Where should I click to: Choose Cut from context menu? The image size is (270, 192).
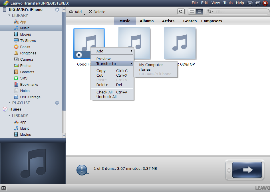click(x=112, y=75)
